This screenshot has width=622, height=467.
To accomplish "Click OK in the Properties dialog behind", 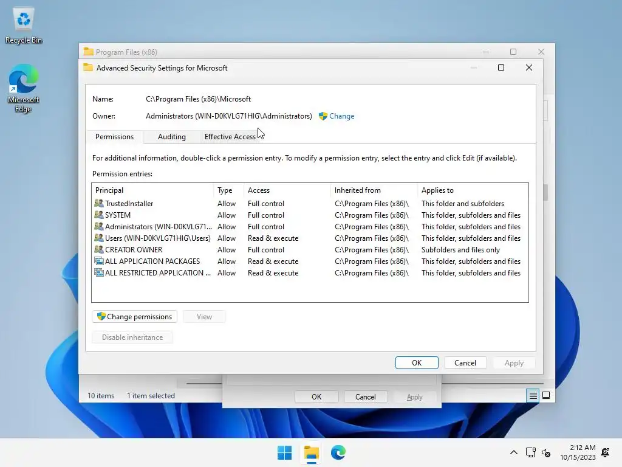I will [316, 396].
